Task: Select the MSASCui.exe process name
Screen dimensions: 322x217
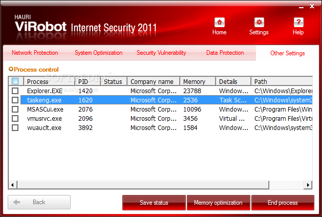Action: click(x=45, y=109)
